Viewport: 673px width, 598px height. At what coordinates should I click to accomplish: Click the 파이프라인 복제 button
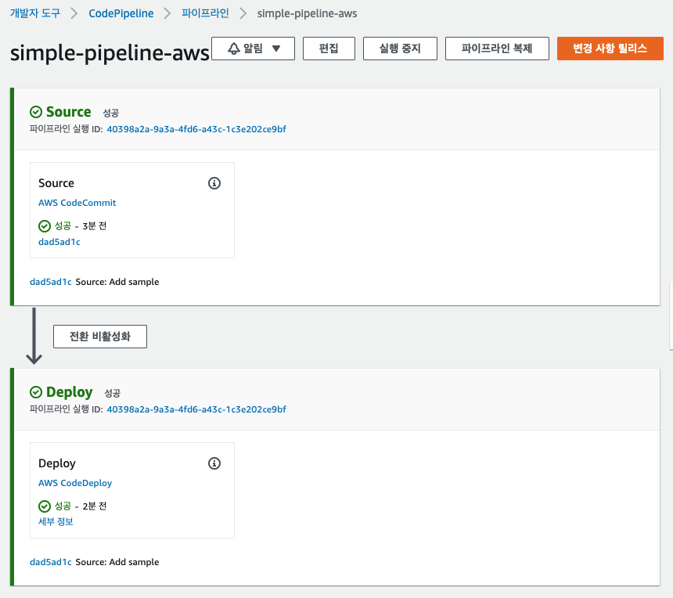coord(497,49)
